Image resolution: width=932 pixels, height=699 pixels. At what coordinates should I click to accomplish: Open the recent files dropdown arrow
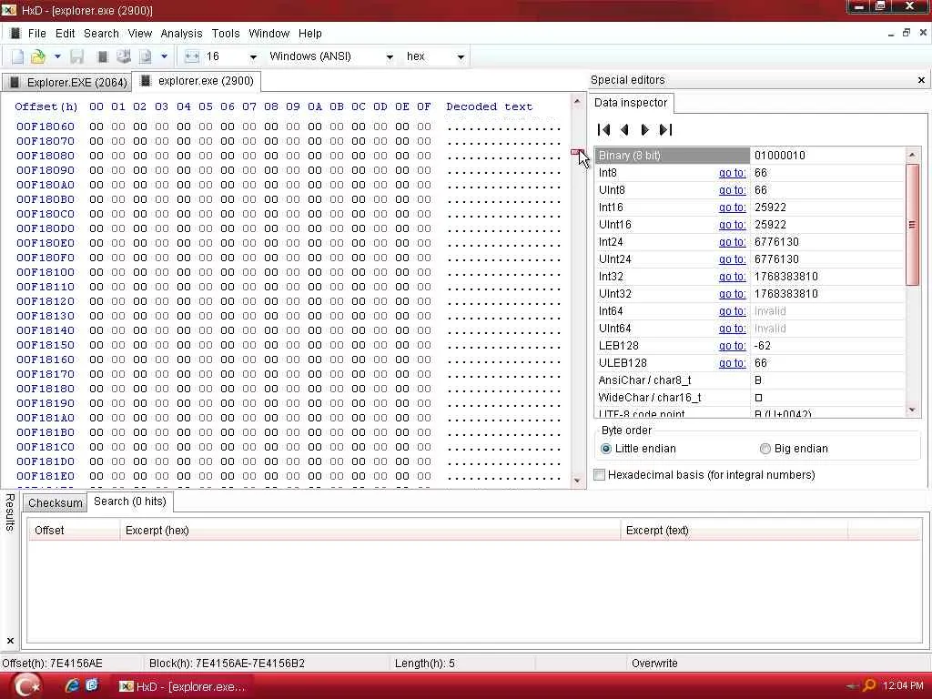[x=57, y=56]
